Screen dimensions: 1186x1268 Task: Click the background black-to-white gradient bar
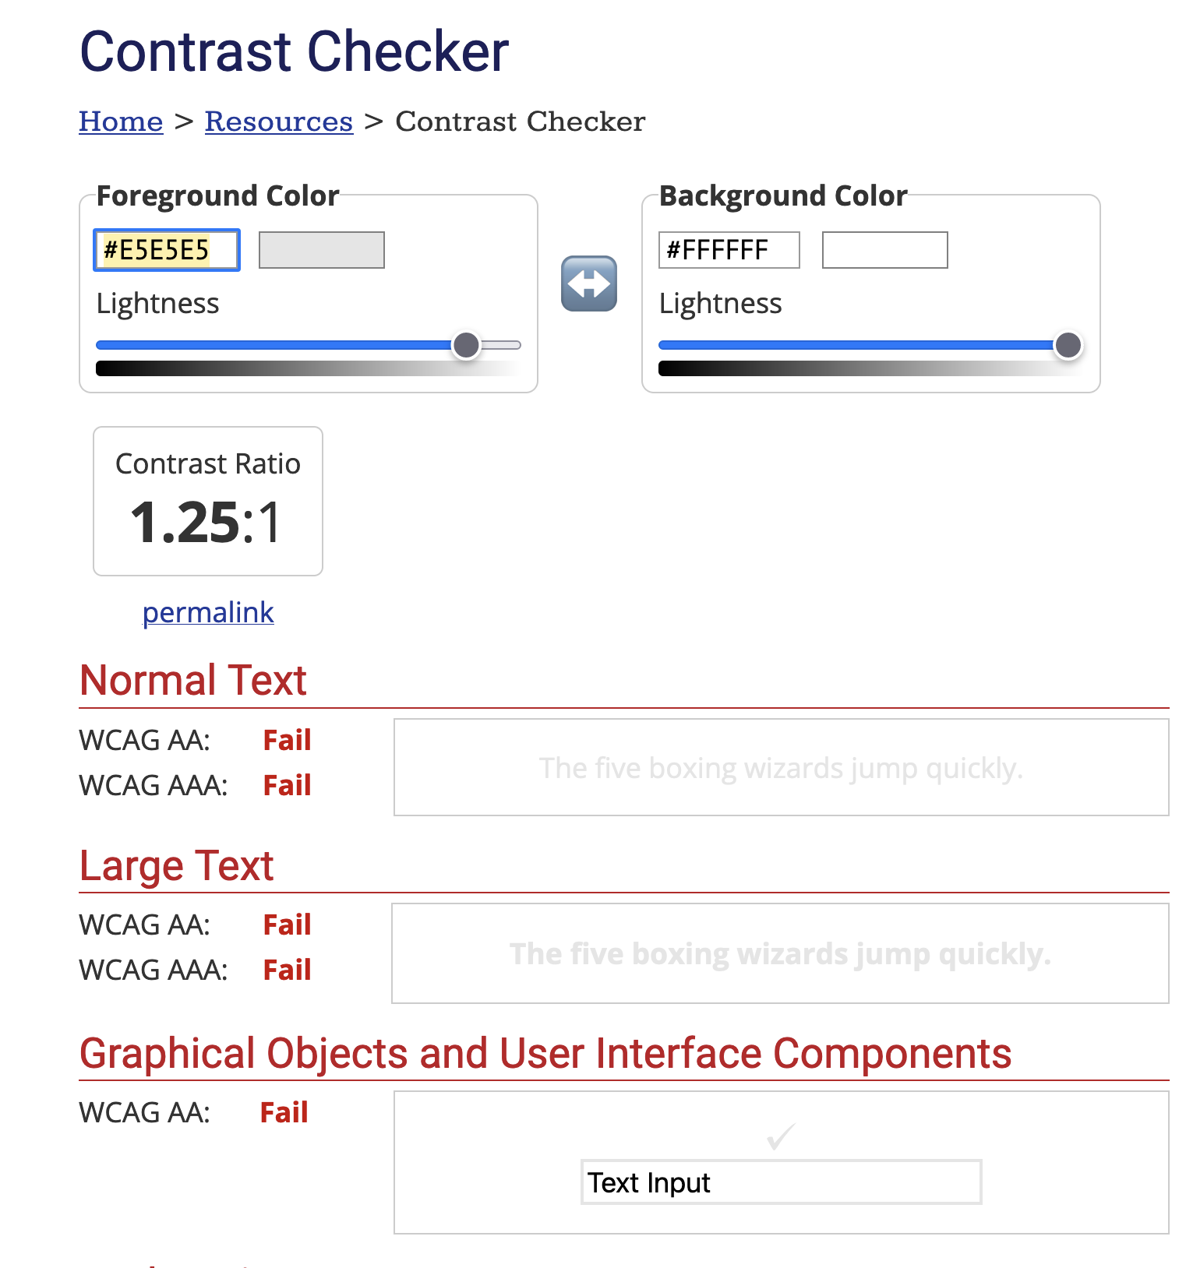[x=871, y=368]
